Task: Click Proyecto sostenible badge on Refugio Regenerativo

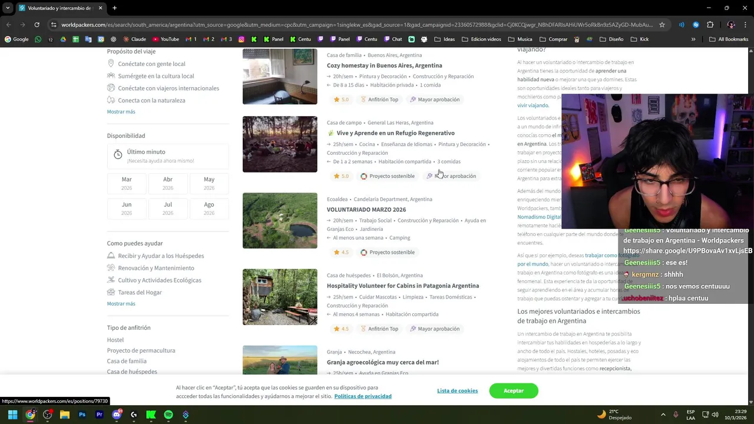Action: tap(388, 176)
